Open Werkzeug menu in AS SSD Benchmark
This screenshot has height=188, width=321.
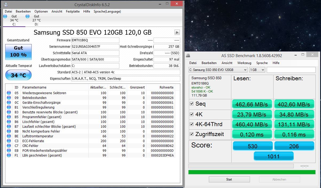click(244, 63)
